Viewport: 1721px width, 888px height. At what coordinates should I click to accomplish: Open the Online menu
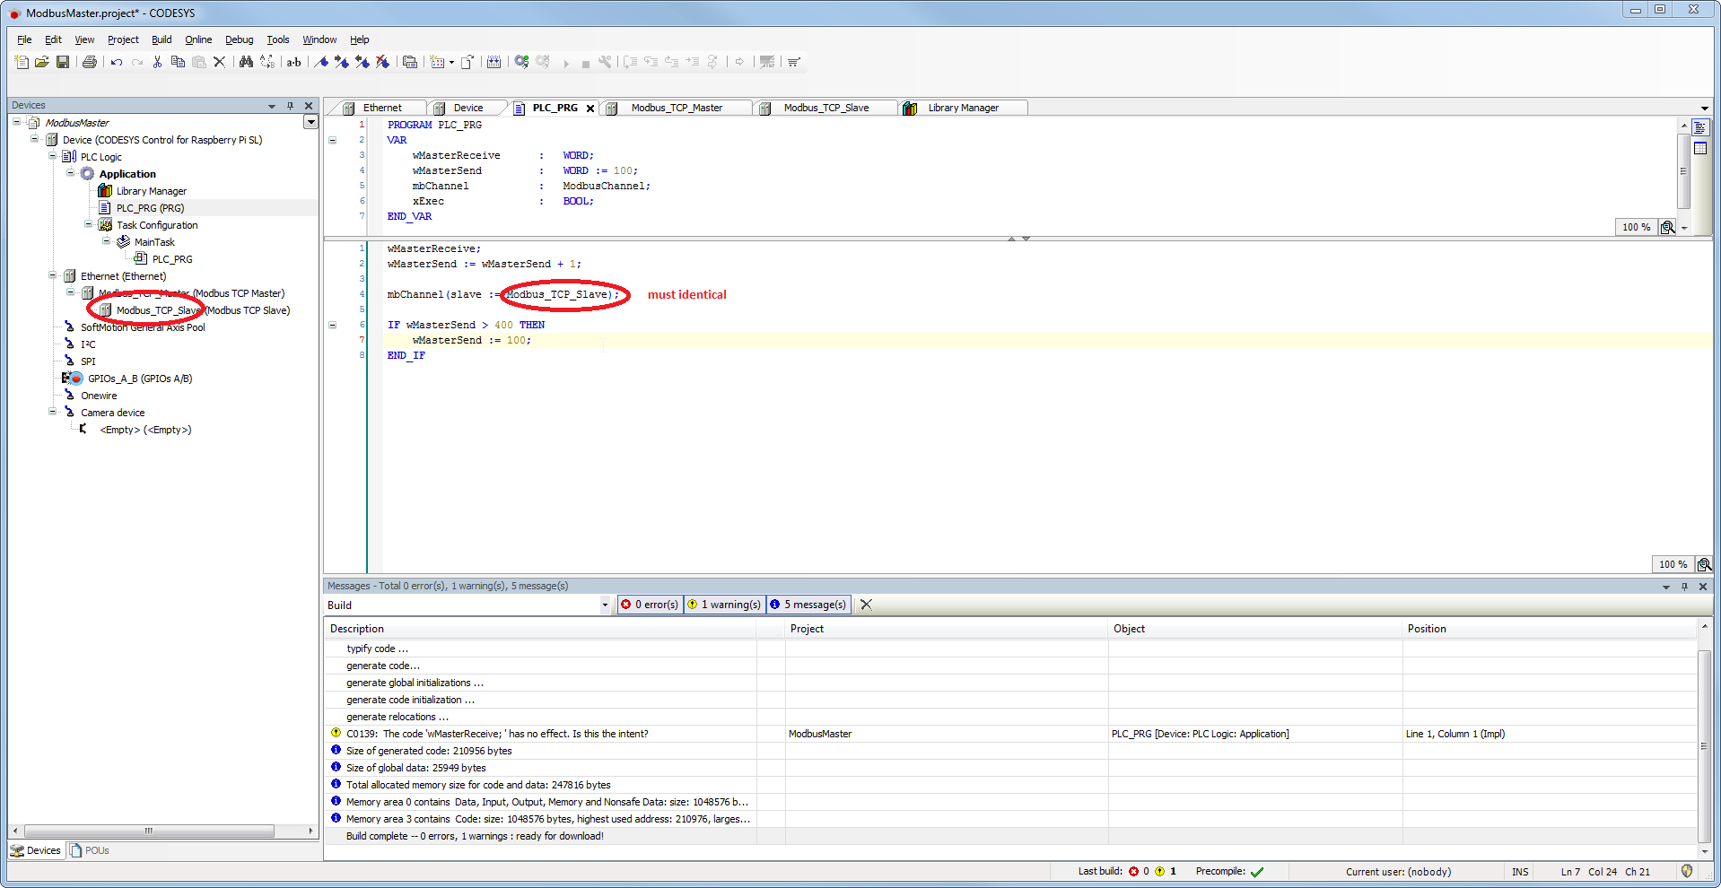[x=197, y=39]
